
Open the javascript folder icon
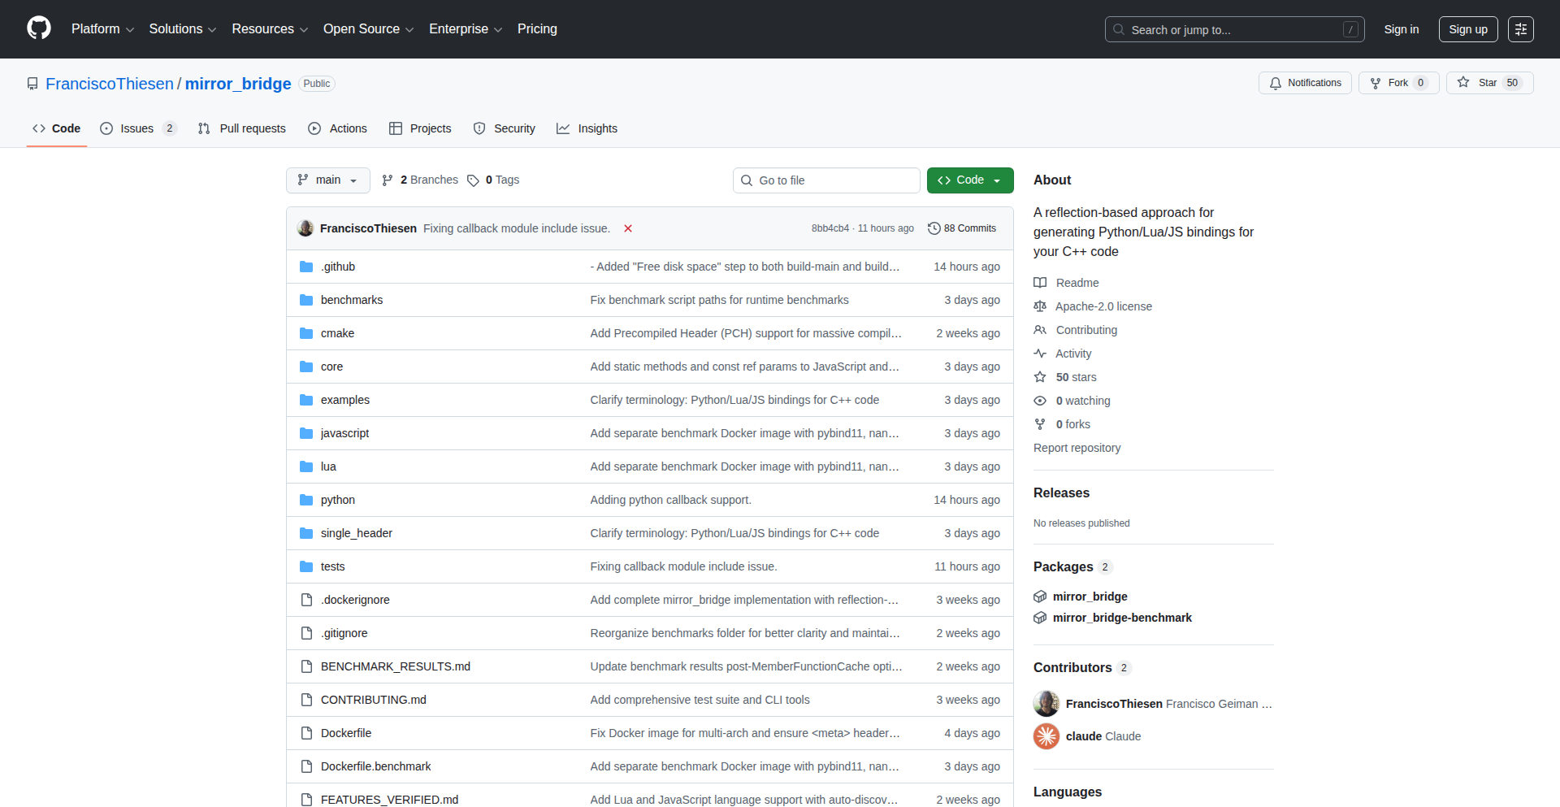(x=306, y=433)
